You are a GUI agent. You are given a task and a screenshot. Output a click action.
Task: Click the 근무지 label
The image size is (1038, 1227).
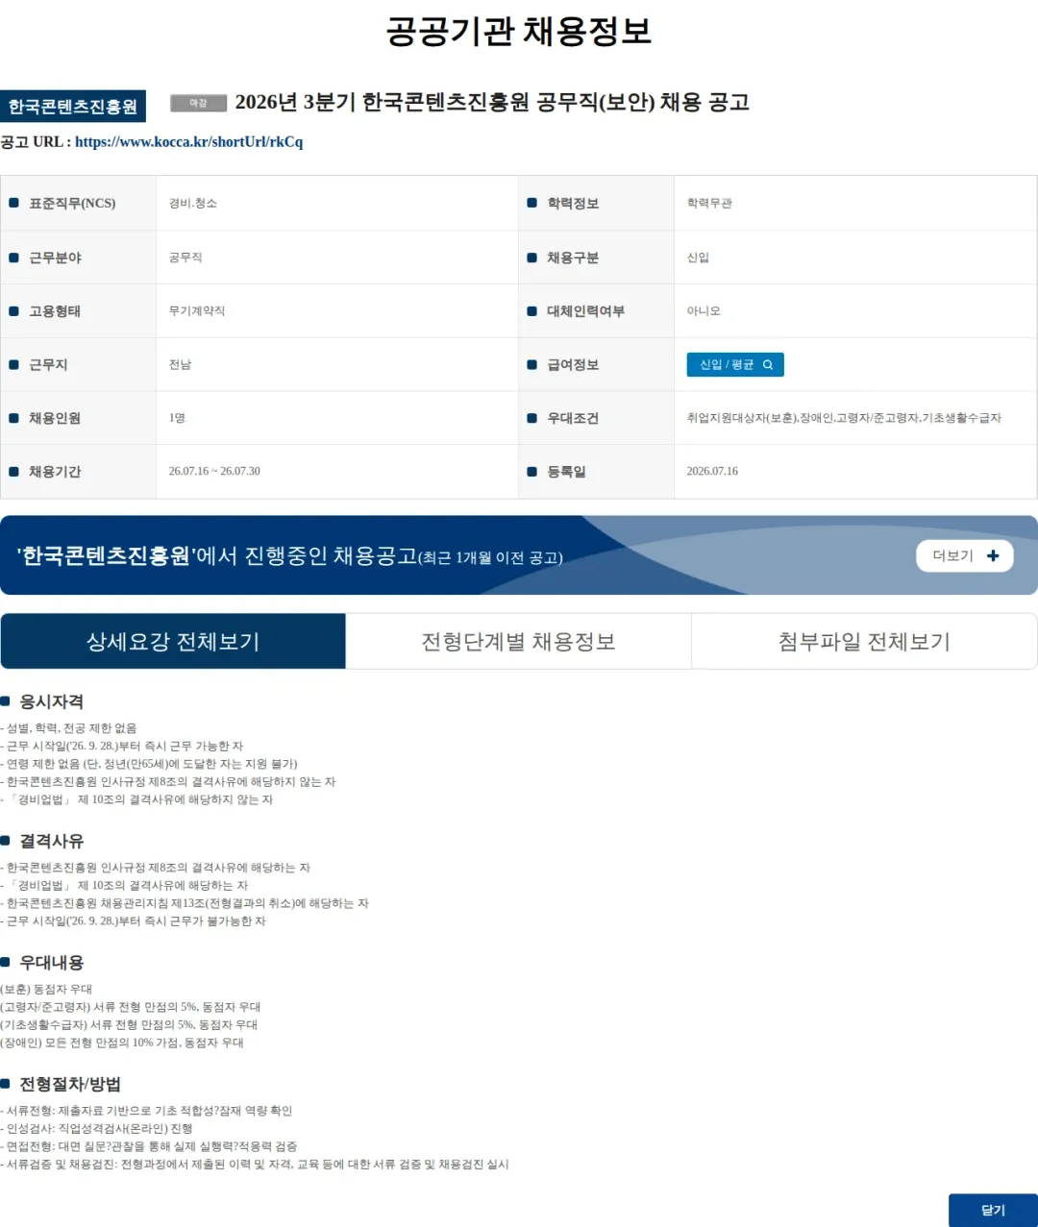[48, 365]
